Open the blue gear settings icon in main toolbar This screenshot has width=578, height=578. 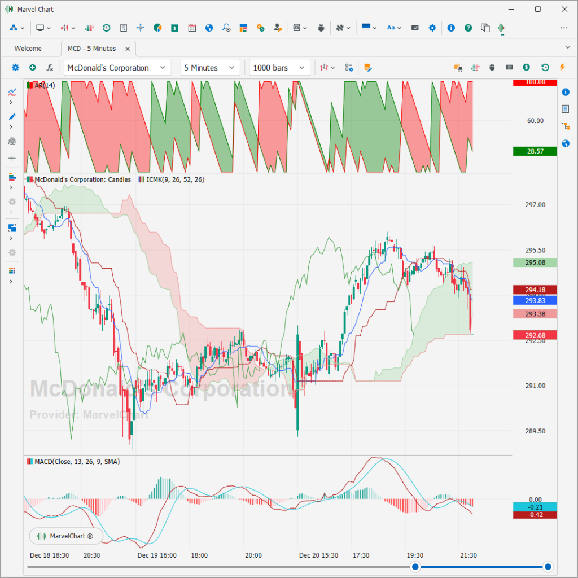coord(432,28)
